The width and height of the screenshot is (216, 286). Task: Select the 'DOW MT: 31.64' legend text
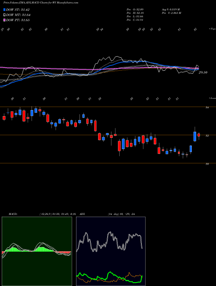click(18, 15)
